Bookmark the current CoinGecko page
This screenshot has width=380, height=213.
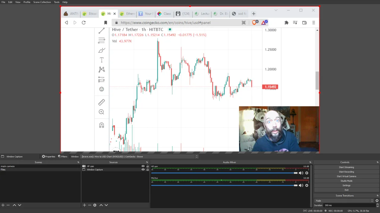105,22
